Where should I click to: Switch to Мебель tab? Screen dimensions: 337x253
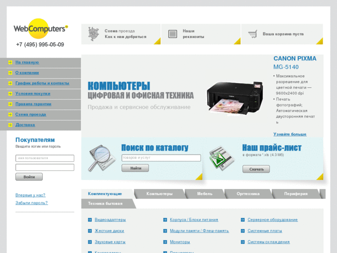point(205,194)
